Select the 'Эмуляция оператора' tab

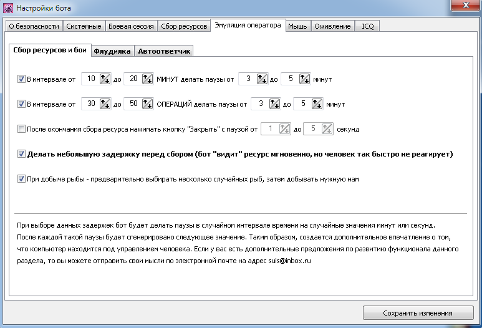[248, 25]
